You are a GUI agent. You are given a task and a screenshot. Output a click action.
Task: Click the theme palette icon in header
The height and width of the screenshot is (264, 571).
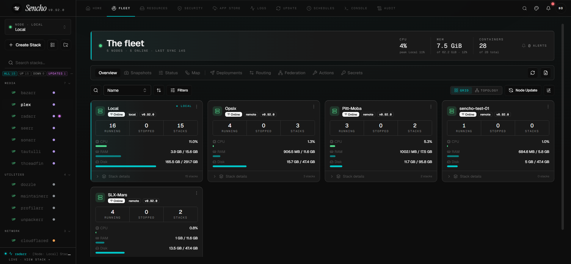click(x=536, y=8)
